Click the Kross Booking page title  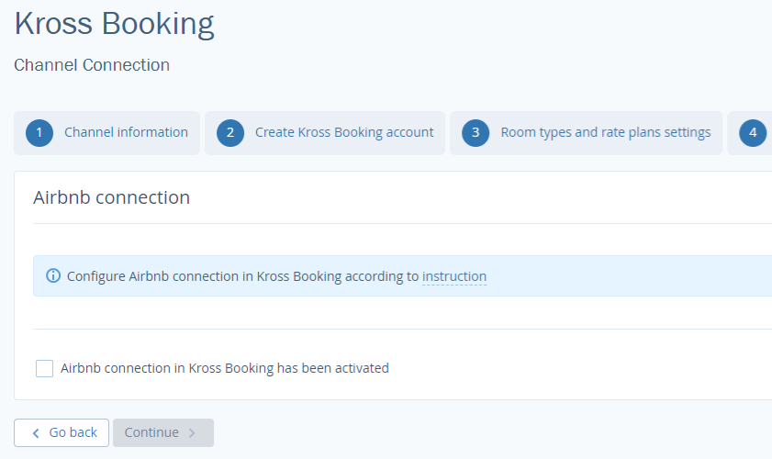pos(114,24)
